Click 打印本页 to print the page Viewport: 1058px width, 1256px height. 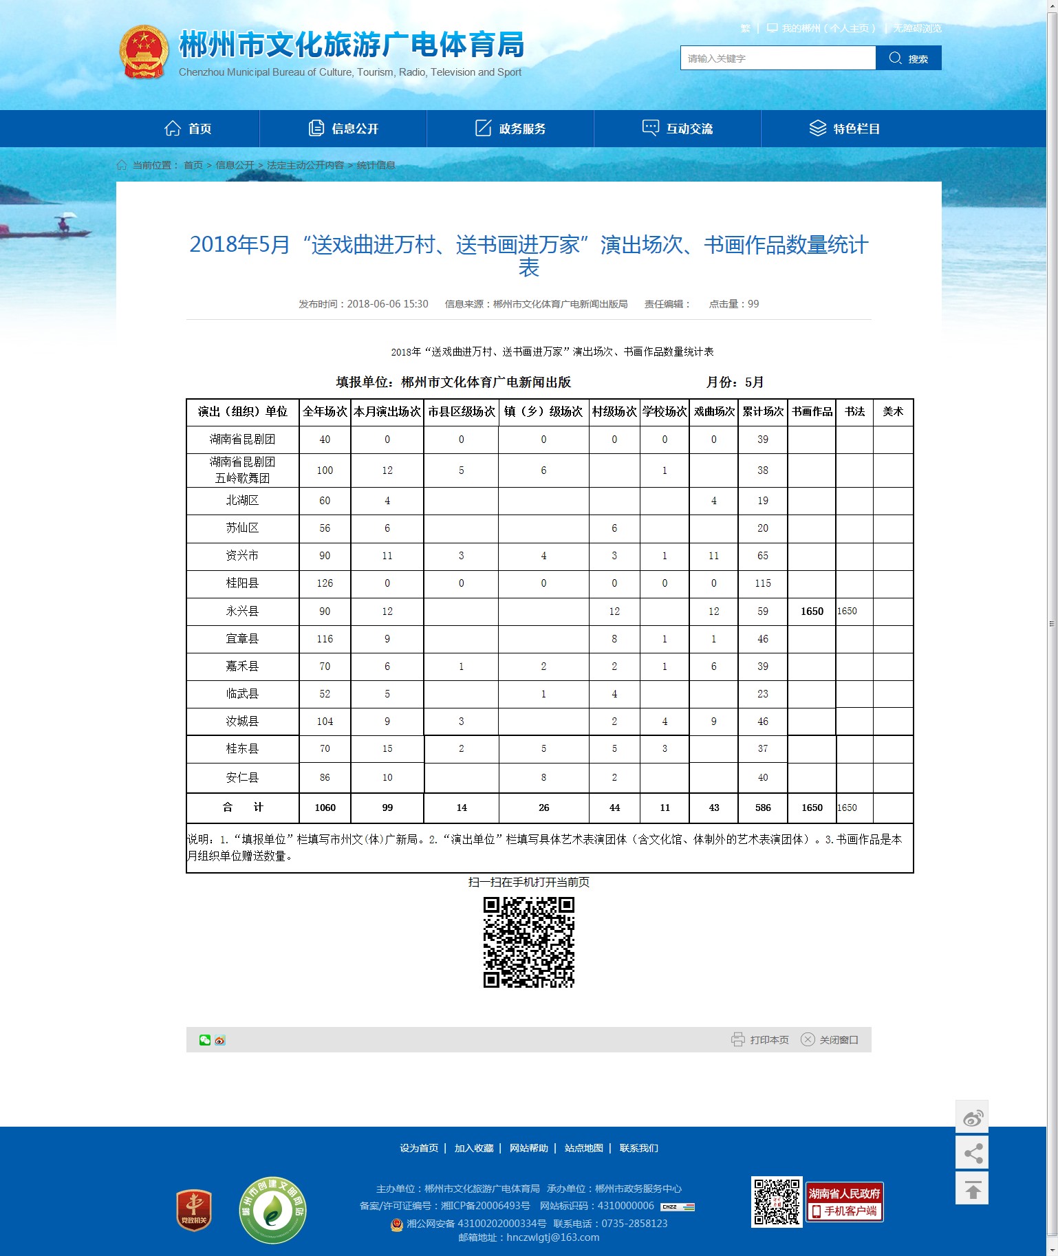tap(760, 1040)
